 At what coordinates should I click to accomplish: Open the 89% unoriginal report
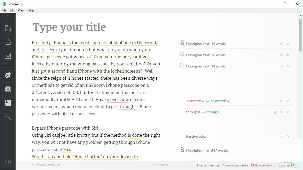click(262, 165)
